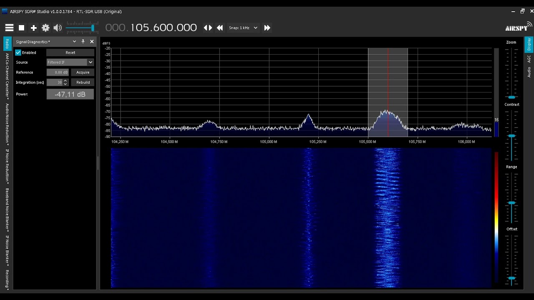Viewport: 534px width, 300px height.
Task: Step frequency up with the fast-forward arrows
Action: point(267,28)
